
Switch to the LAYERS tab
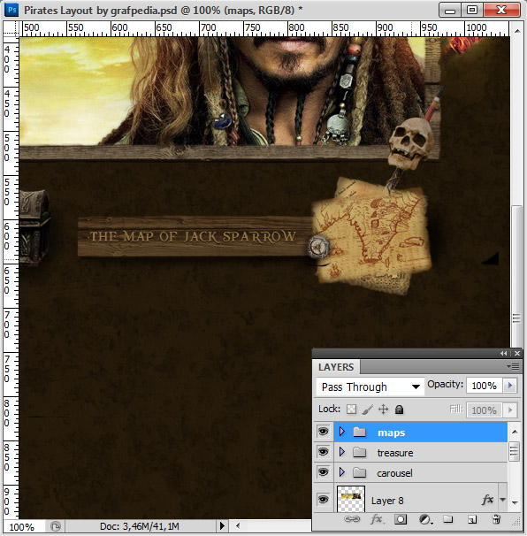tap(336, 367)
